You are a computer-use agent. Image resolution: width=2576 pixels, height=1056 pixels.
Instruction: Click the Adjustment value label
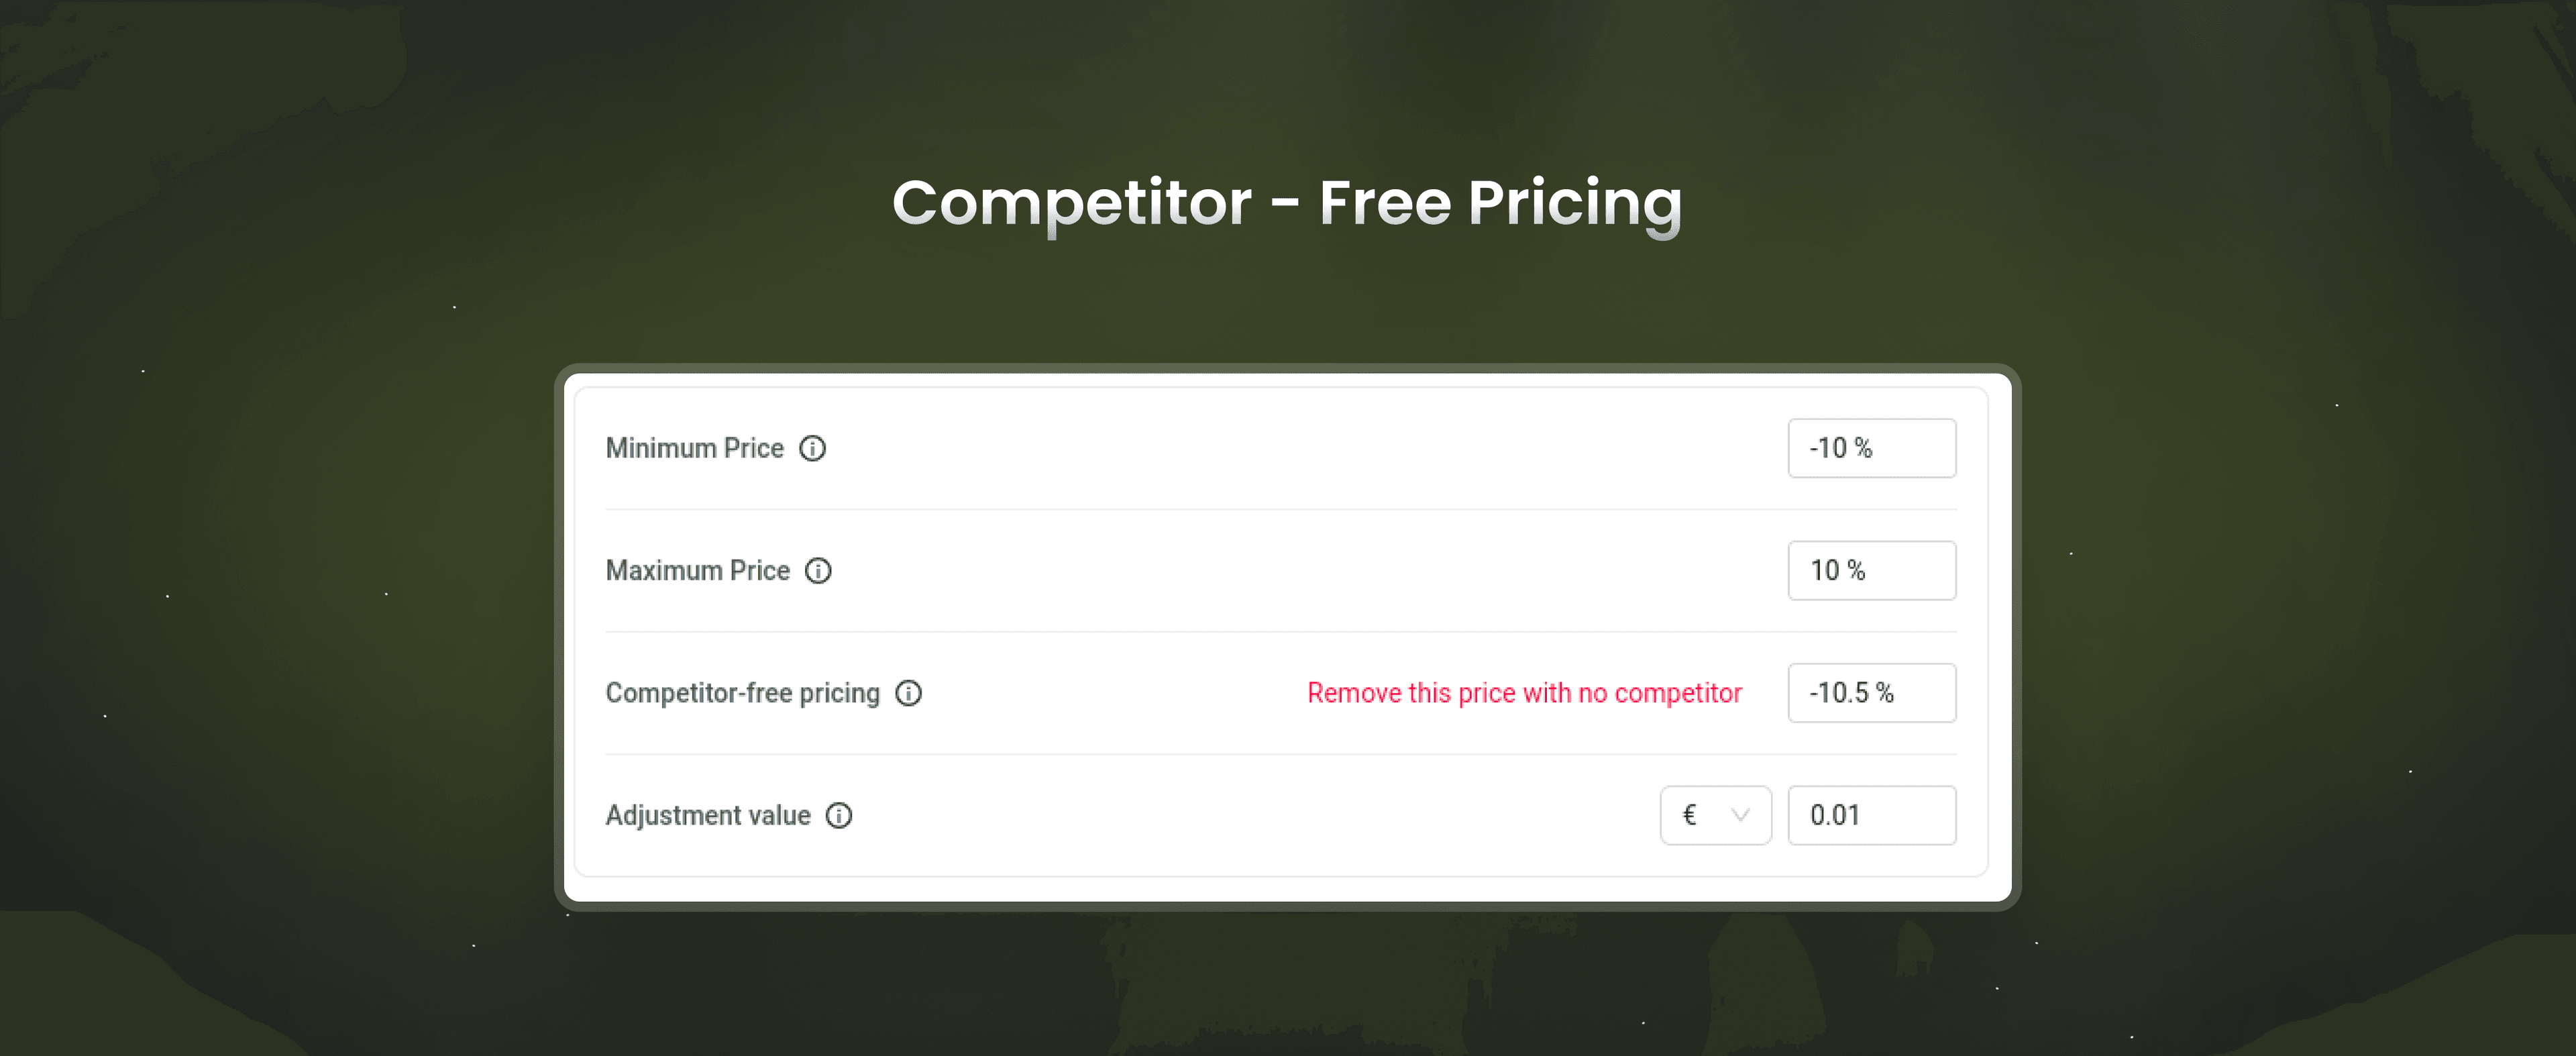tap(708, 816)
